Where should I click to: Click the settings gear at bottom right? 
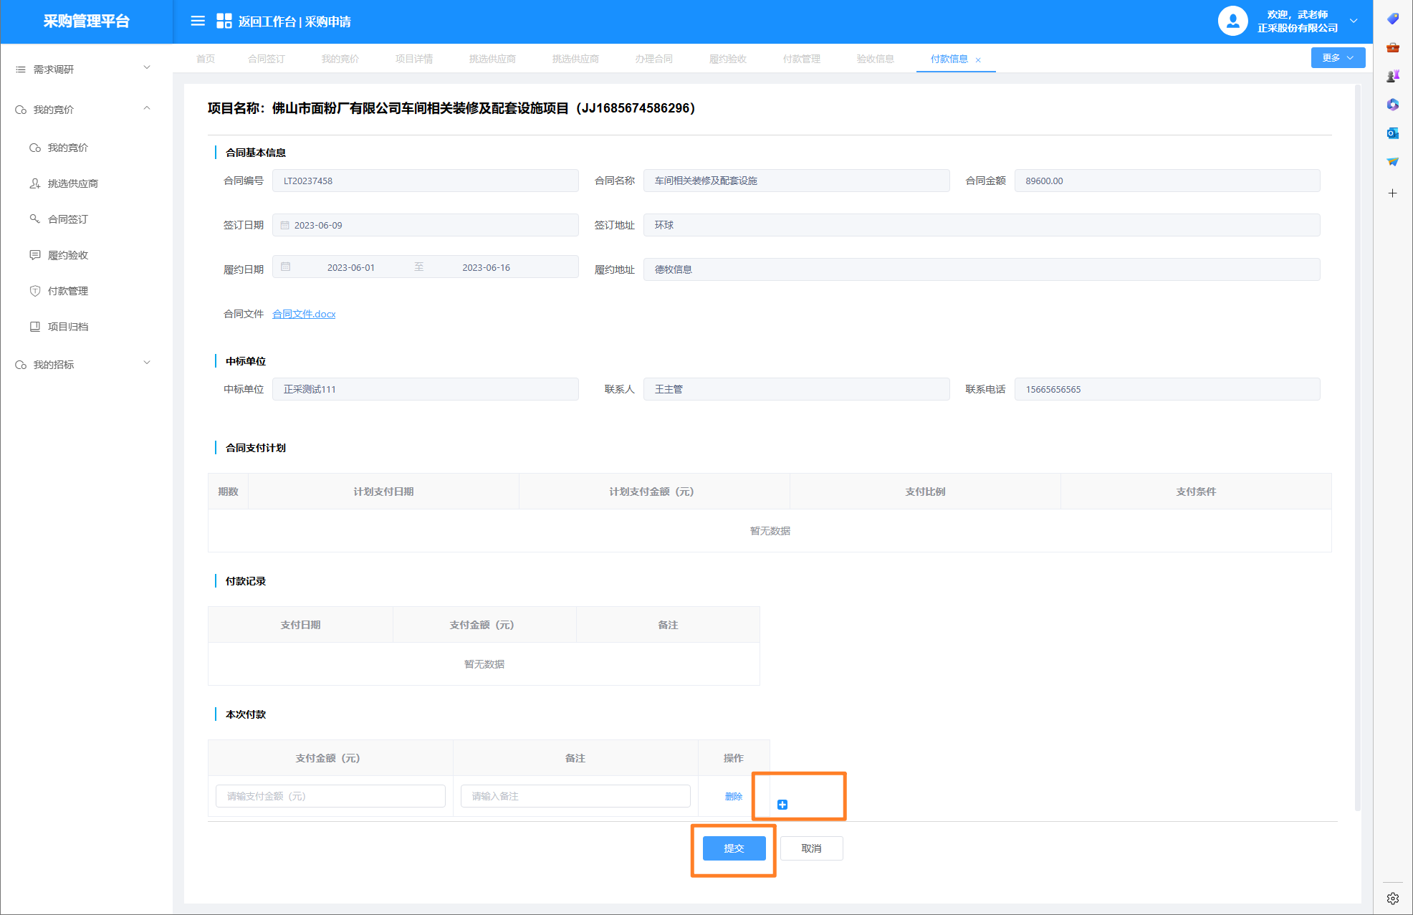[x=1392, y=899]
